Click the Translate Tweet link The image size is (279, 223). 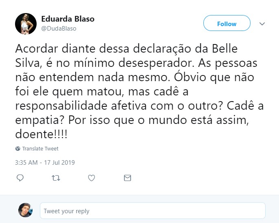[x=40, y=149]
